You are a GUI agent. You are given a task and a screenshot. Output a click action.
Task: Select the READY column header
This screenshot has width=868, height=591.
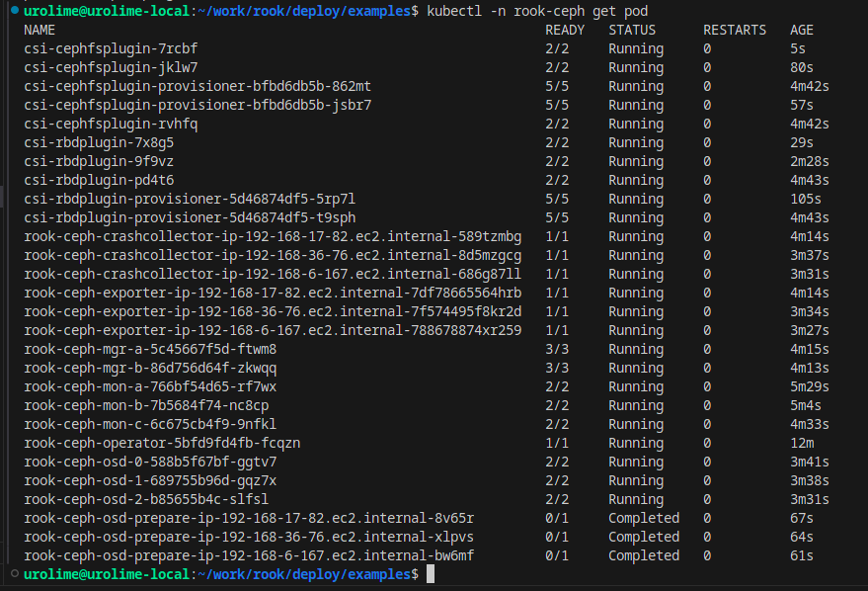[564, 30]
